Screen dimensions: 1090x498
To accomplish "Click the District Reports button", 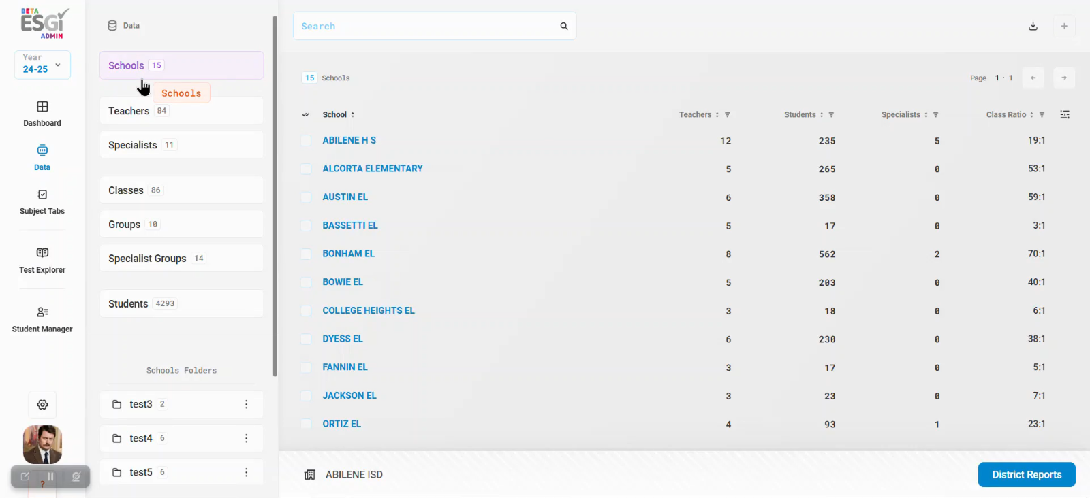I will (1026, 475).
